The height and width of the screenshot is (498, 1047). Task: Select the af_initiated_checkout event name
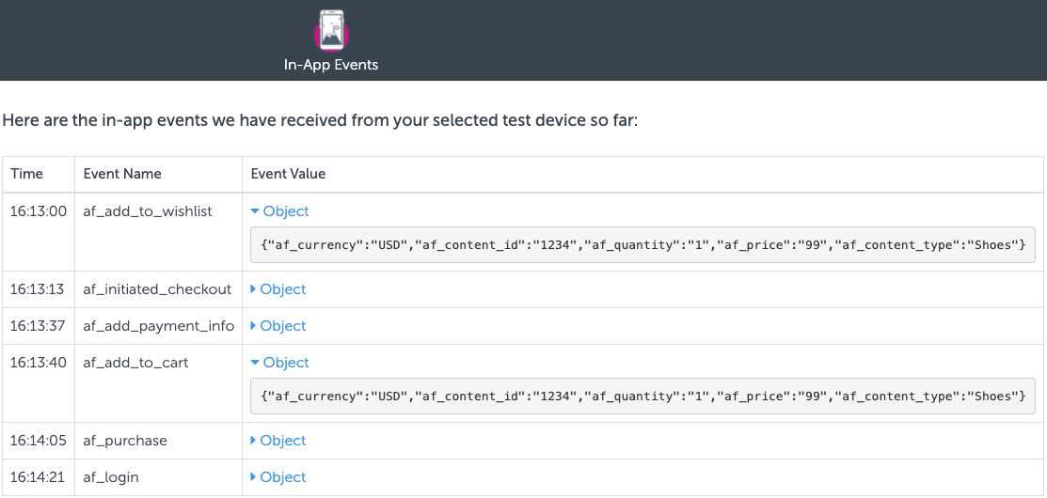[158, 289]
